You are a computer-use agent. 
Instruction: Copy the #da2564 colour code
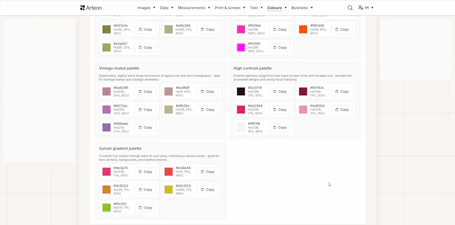click(280, 109)
